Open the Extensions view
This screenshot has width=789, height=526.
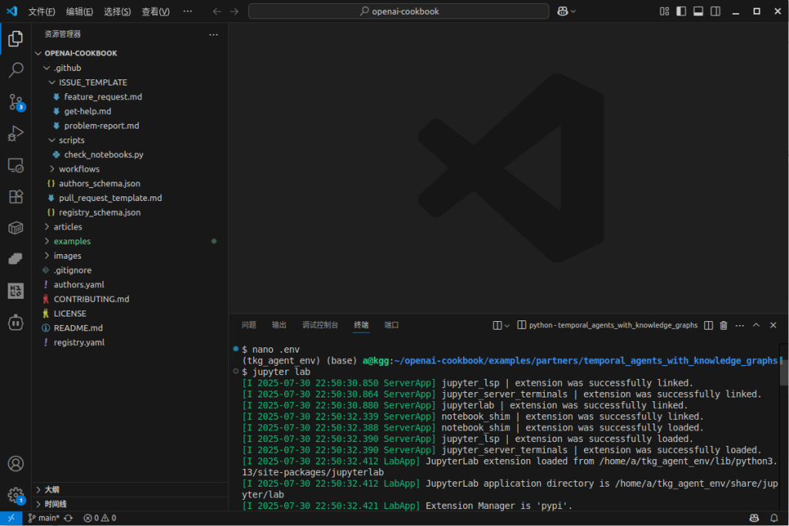pyautogui.click(x=15, y=196)
